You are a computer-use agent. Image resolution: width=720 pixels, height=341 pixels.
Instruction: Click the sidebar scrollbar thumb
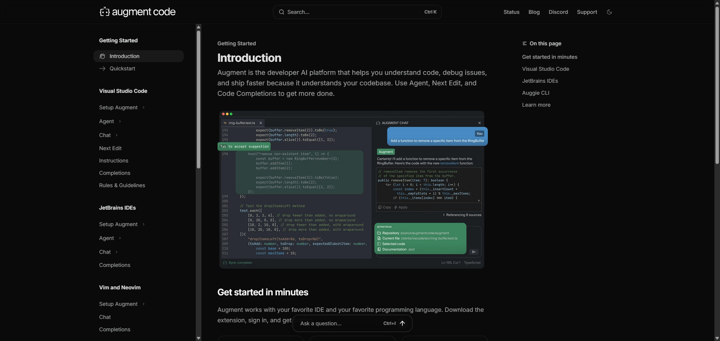click(x=198, y=99)
